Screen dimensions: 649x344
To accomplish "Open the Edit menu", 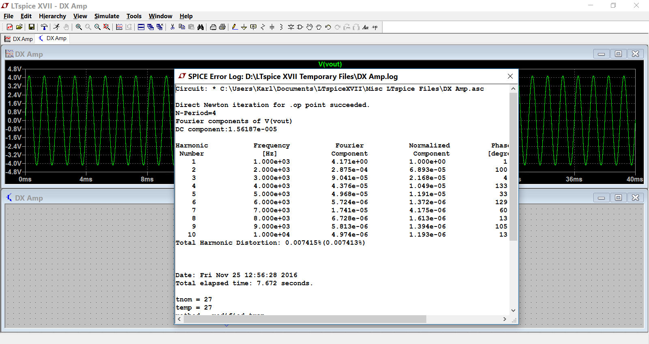I will [26, 16].
